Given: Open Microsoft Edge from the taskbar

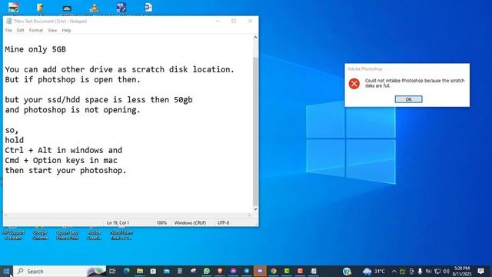Looking at the screenshot, I should tap(126, 271).
